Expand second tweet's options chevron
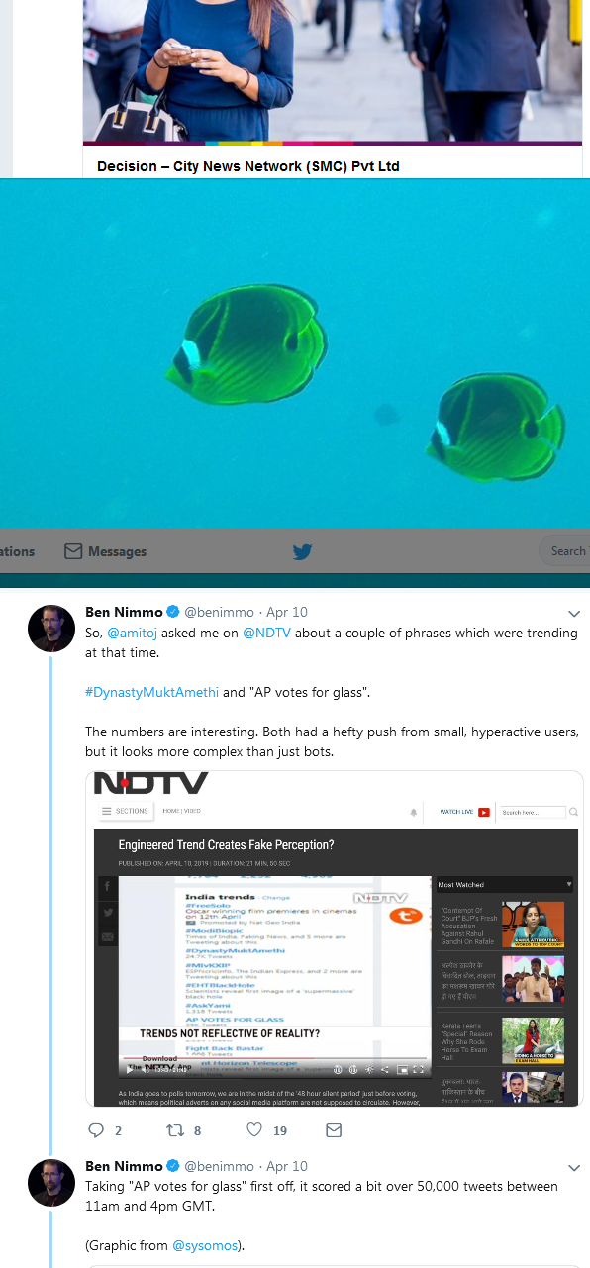590x1268 pixels. [x=572, y=1167]
